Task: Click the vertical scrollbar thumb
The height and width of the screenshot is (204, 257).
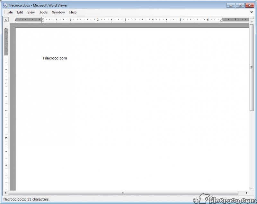Action: pos(252,68)
